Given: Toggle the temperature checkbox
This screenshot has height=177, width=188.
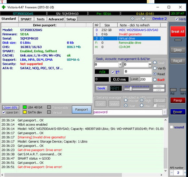Looking at the screenshot, I should click(113, 72).
